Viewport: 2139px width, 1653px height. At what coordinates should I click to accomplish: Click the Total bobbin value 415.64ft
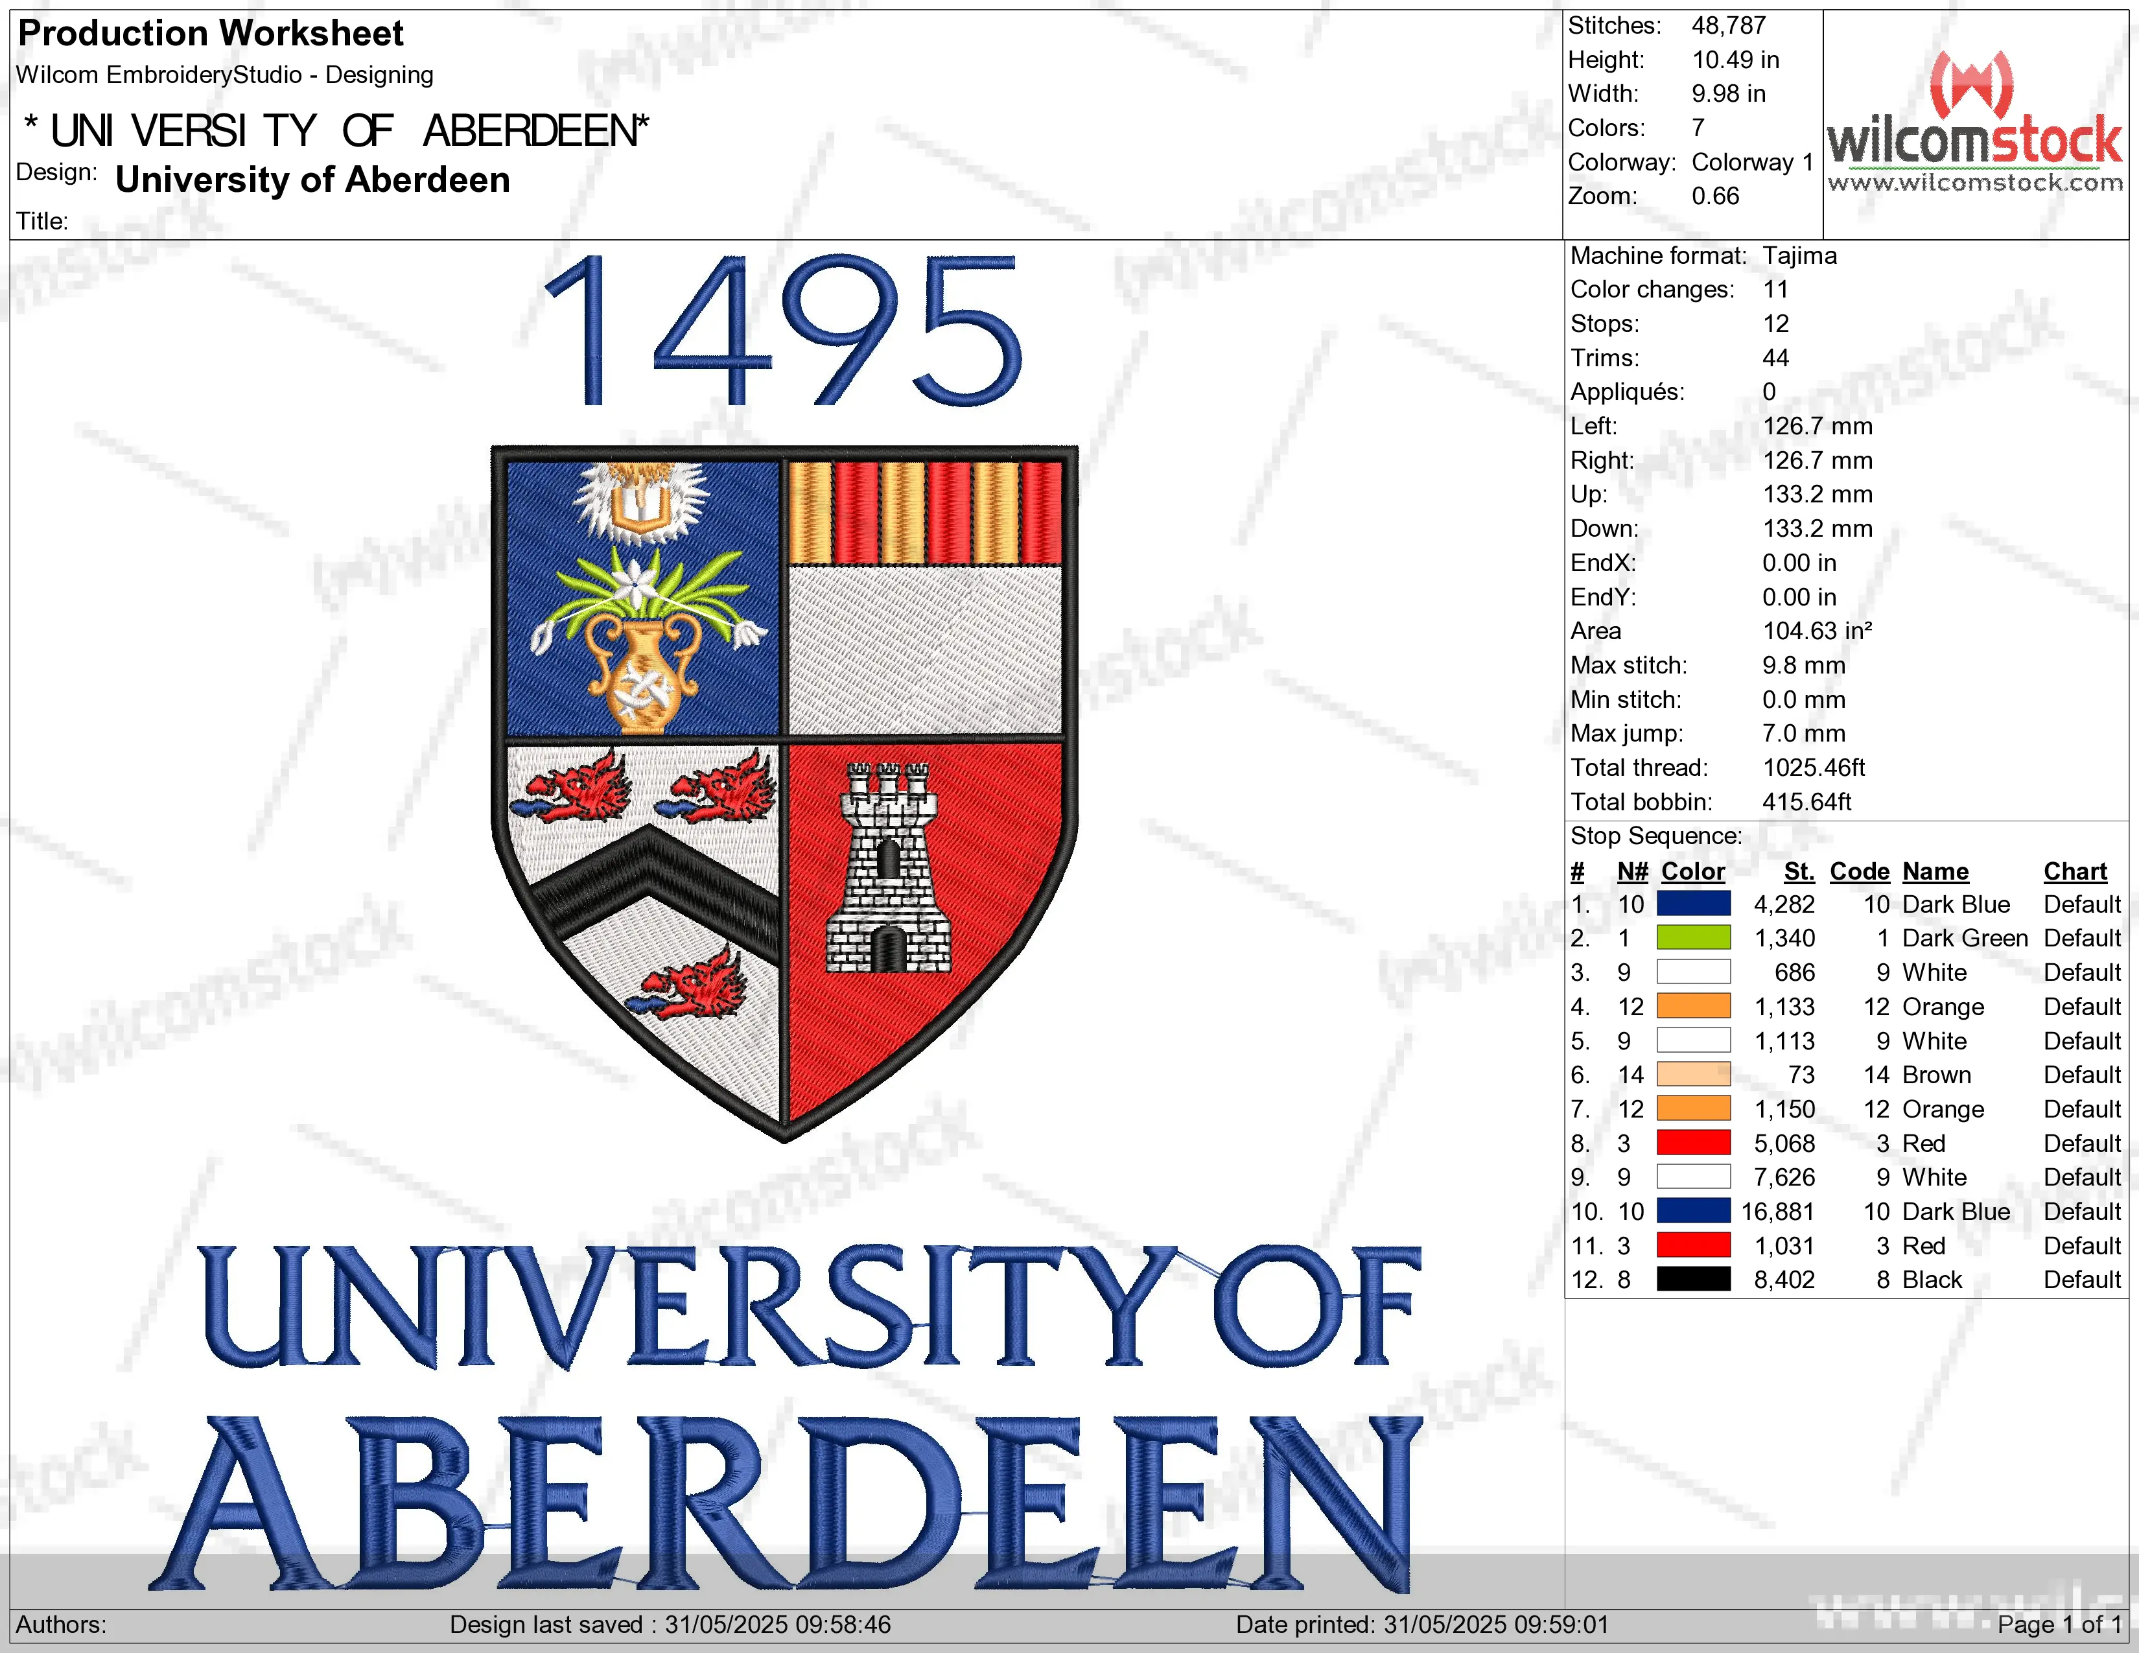1806,802
